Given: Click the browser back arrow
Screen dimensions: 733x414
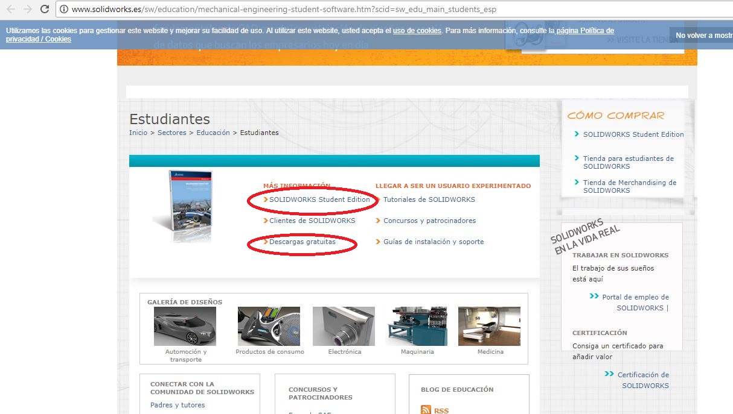Looking at the screenshot, I should 10,10.
